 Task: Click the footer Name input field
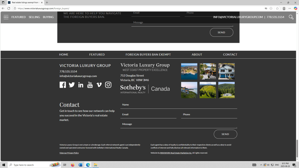(178, 105)
